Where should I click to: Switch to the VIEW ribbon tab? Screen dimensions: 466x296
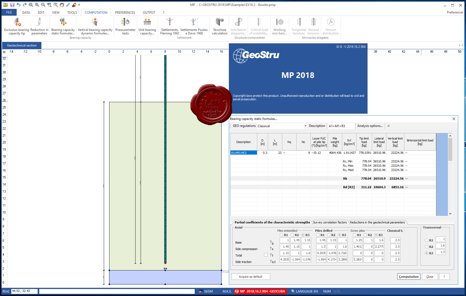(56, 12)
